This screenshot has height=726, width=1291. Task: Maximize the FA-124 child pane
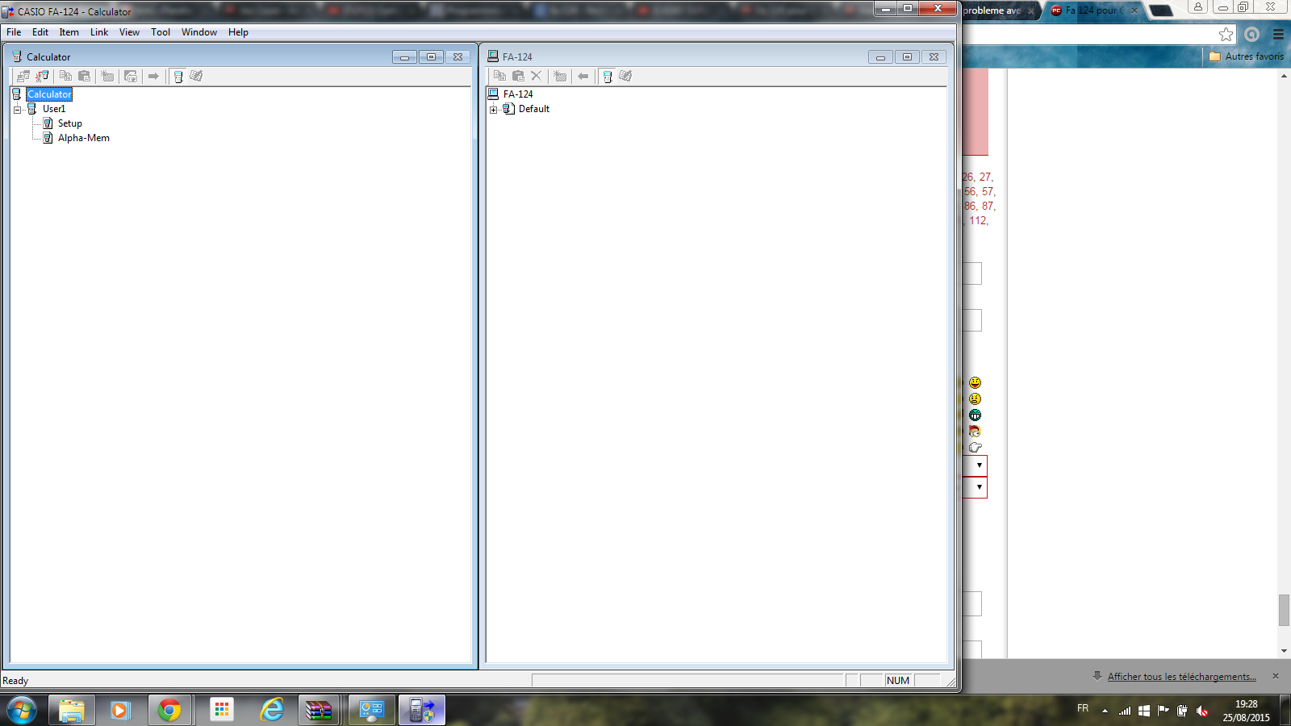[x=907, y=56]
